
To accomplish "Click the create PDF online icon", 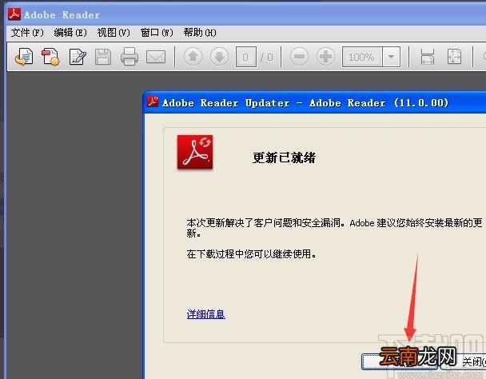I will pyautogui.click(x=24, y=57).
